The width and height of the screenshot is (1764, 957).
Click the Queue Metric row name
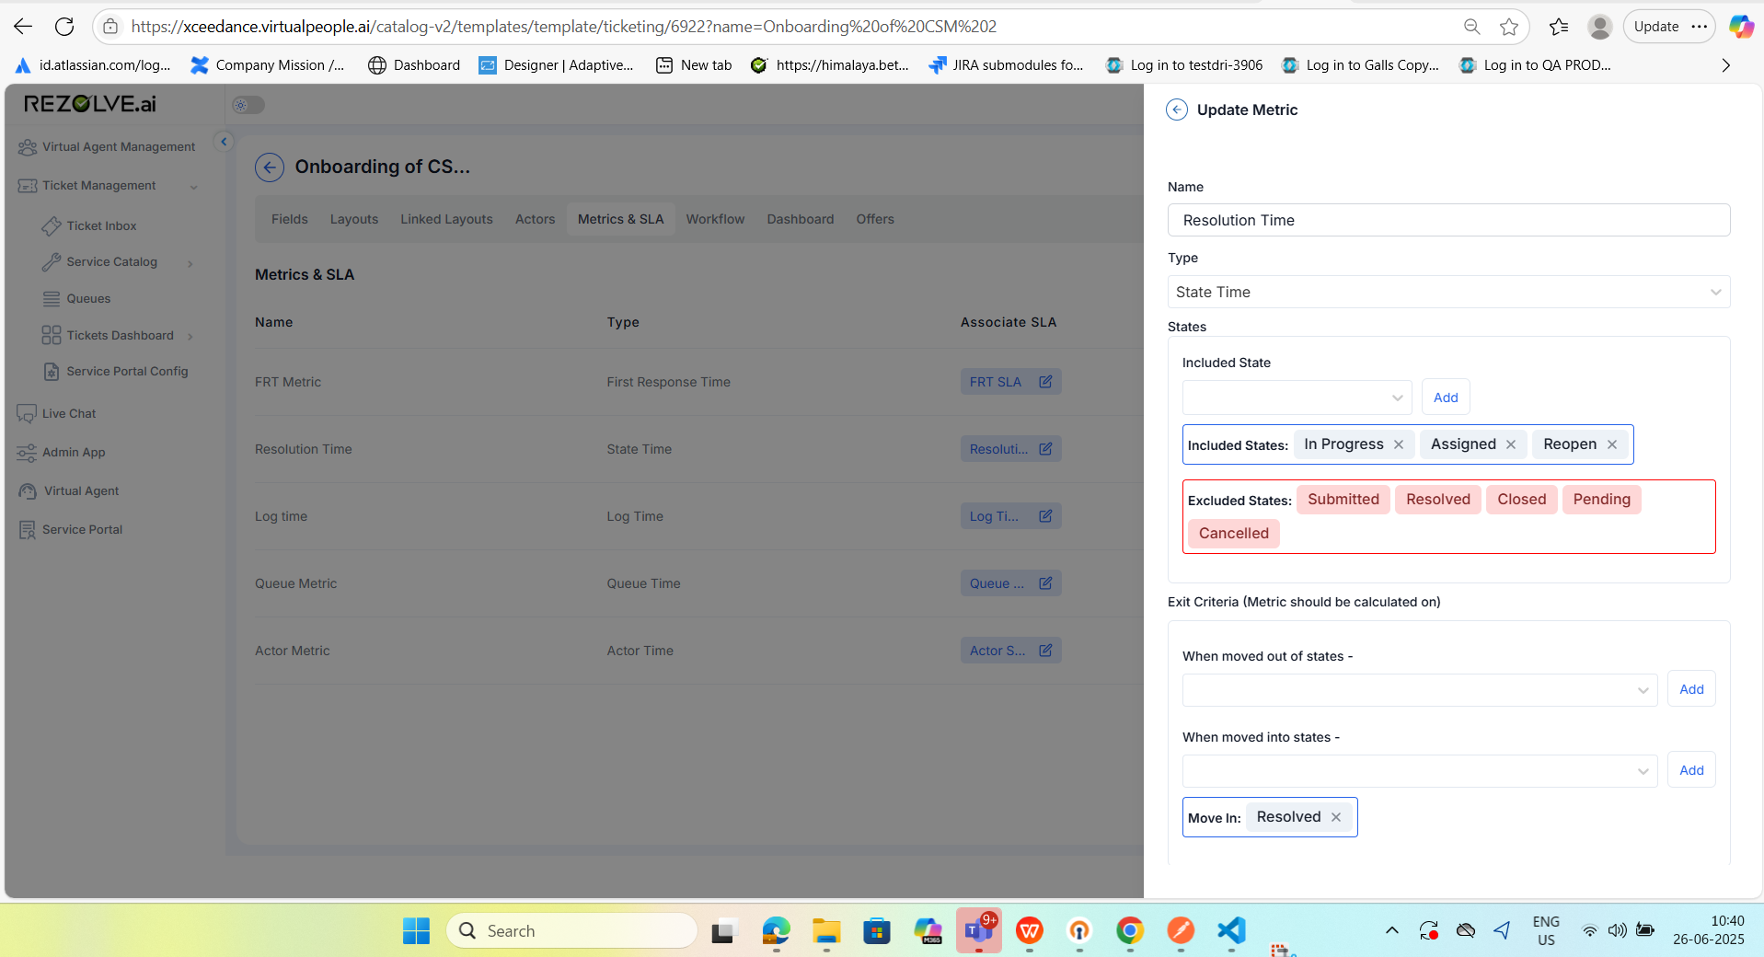pos(295,583)
